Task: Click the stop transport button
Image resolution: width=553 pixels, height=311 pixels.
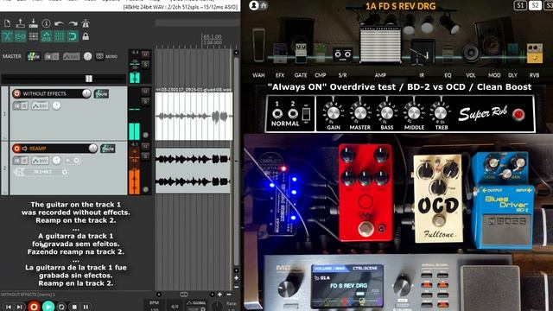Action: pyautogui.click(x=74, y=308)
